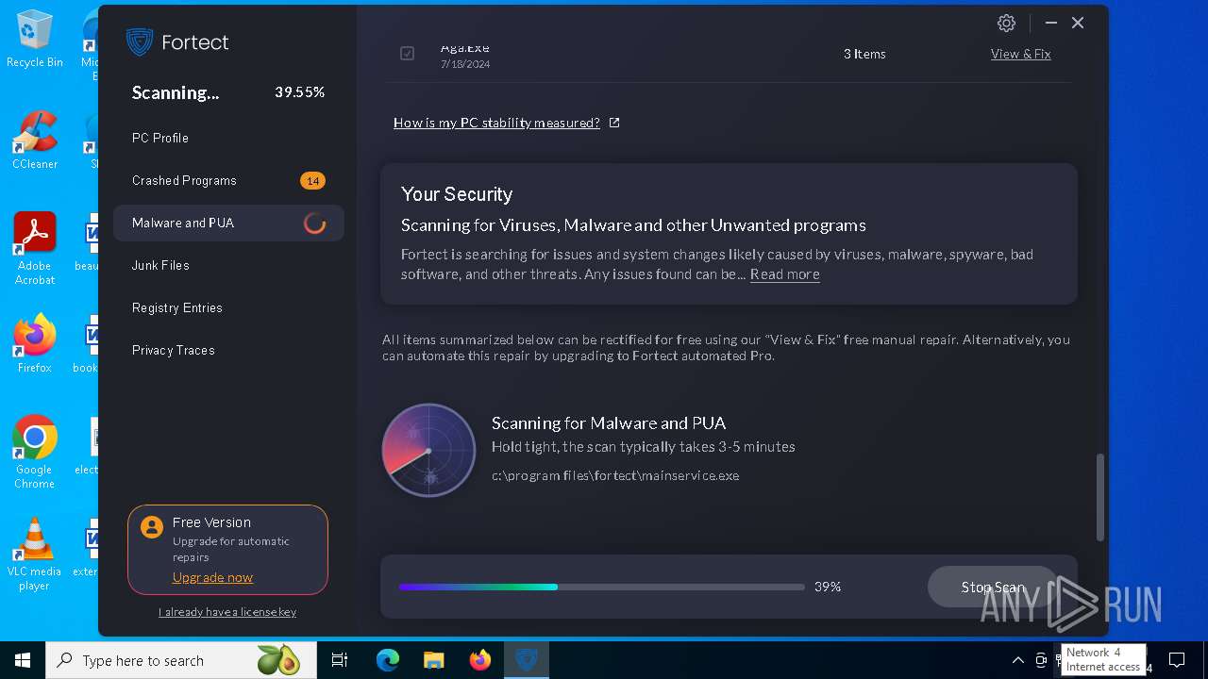Open Firefox desktop shortcut

click(35, 344)
